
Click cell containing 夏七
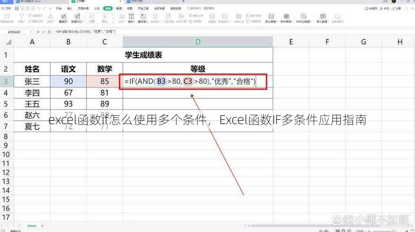(x=32, y=126)
